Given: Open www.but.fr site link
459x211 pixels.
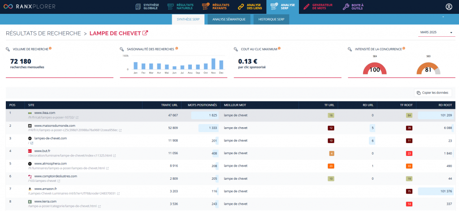Looking at the screenshot, I should (43, 151).
